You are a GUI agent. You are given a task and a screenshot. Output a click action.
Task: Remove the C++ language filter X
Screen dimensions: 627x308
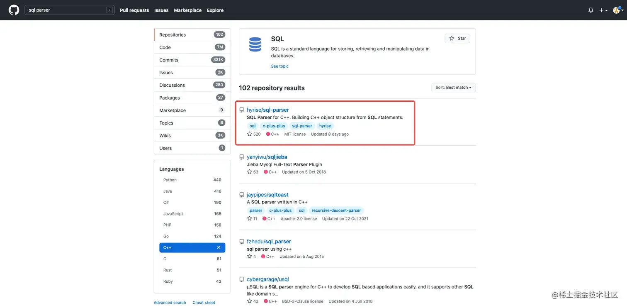pos(219,247)
